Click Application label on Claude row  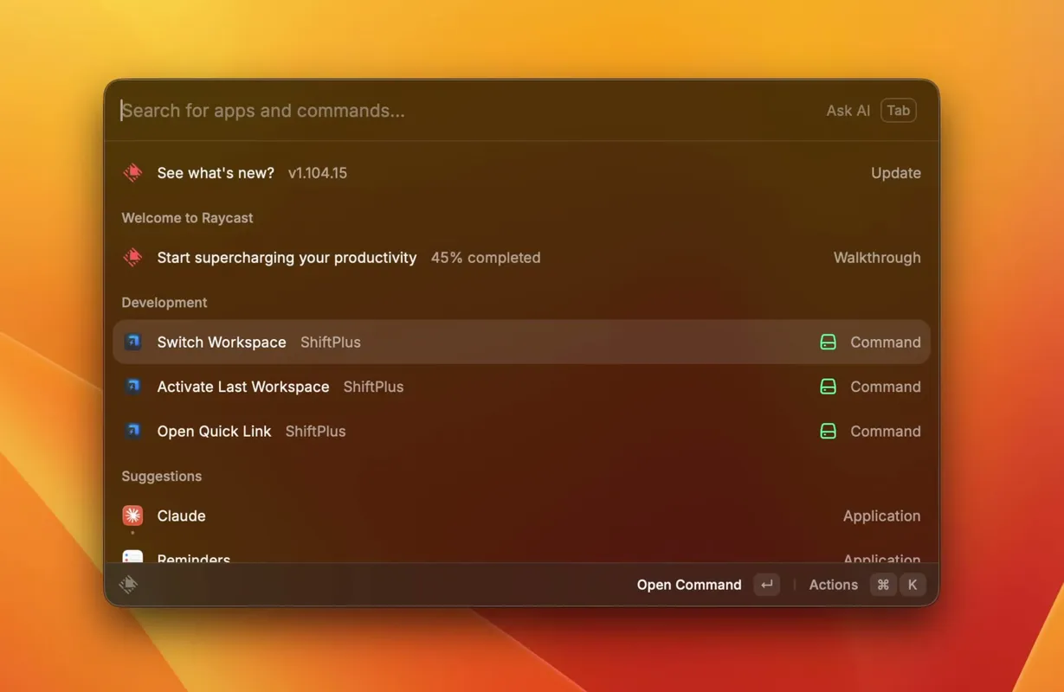[x=881, y=516]
